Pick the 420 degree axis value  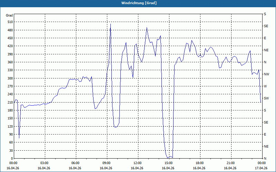tap(10, 46)
